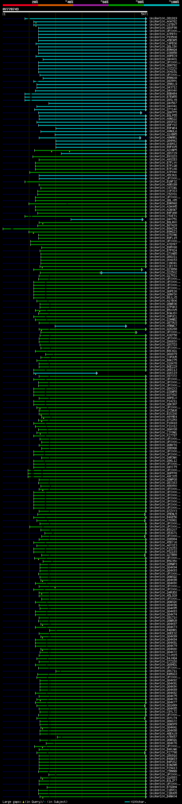Select the UniRef100_B5M6X8 label

[163, 78]
